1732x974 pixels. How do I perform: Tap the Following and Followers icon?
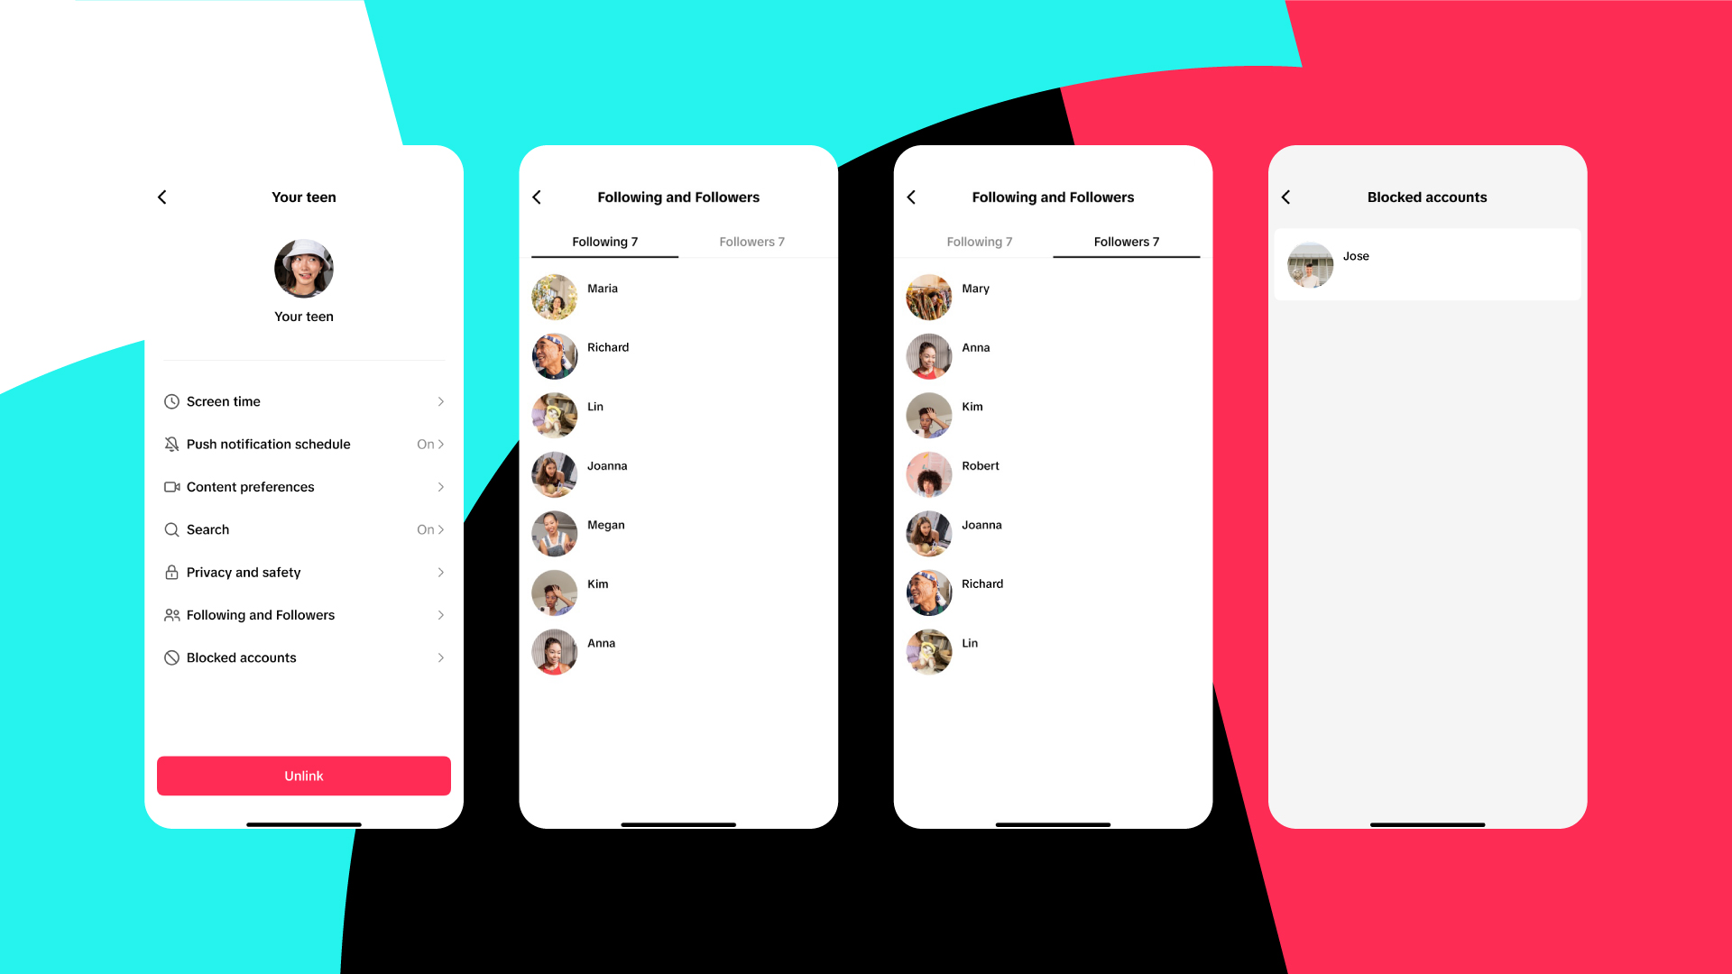click(171, 615)
